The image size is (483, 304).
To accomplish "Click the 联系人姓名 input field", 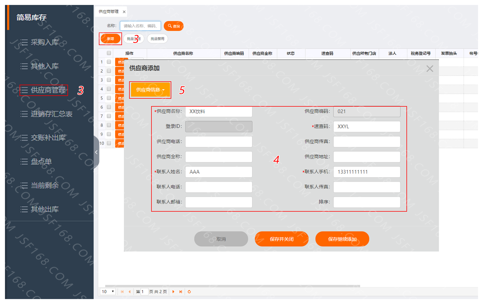I will (x=219, y=172).
